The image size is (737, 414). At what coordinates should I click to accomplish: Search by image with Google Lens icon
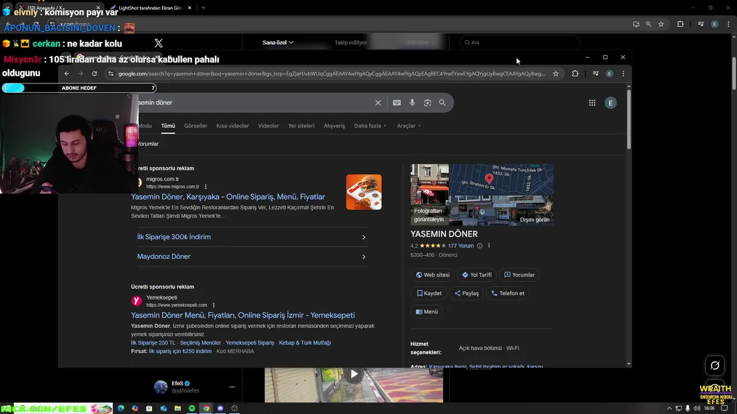(427, 102)
